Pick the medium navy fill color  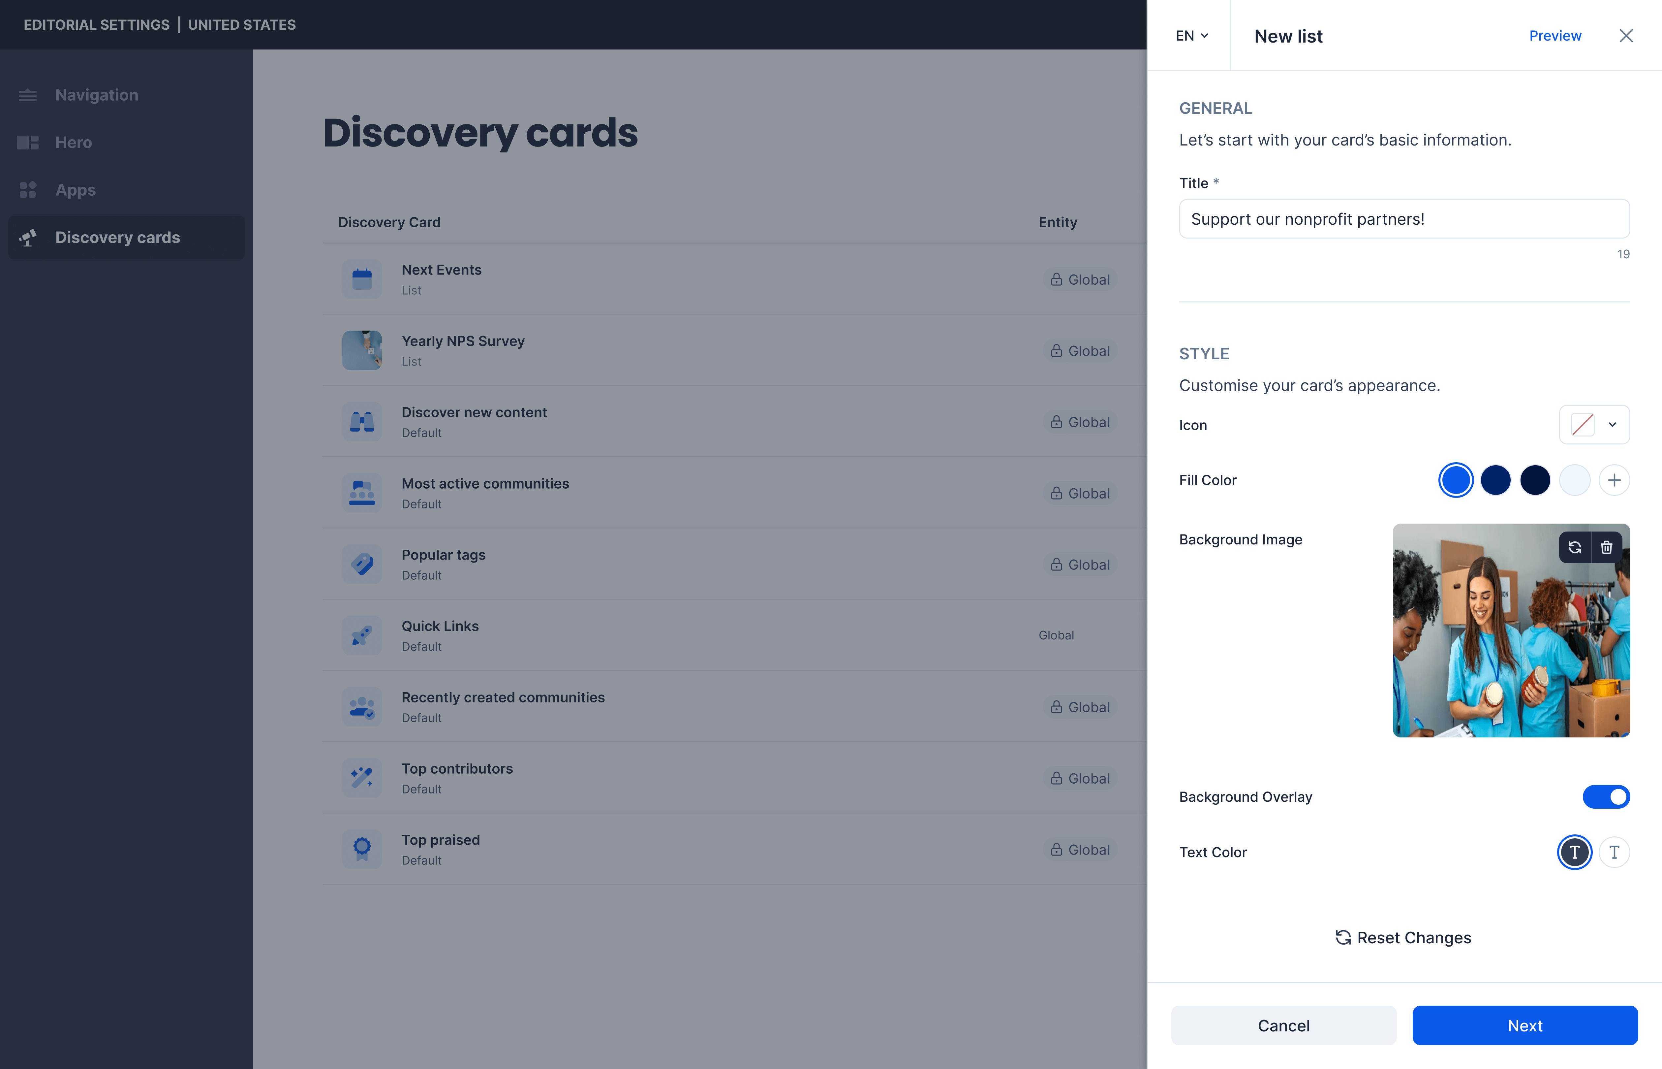pos(1495,480)
